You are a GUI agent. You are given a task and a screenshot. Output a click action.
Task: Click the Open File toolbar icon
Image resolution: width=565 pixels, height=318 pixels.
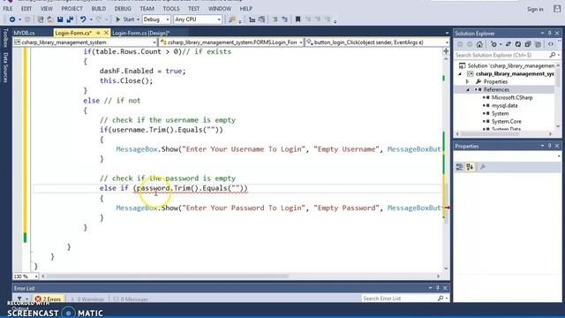coord(50,19)
